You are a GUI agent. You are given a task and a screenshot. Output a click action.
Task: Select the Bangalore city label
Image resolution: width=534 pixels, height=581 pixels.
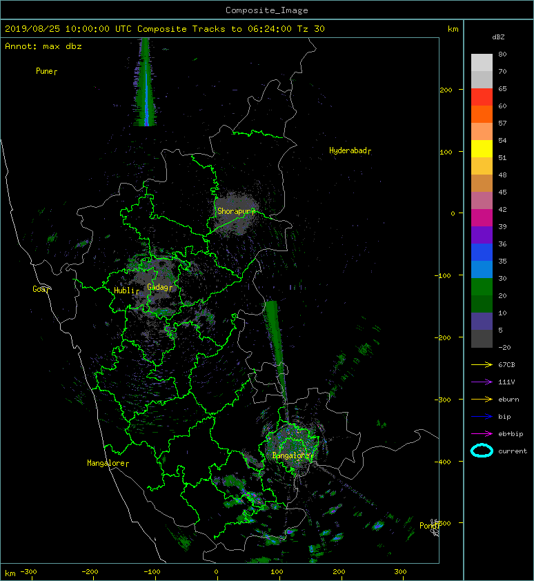click(x=293, y=455)
